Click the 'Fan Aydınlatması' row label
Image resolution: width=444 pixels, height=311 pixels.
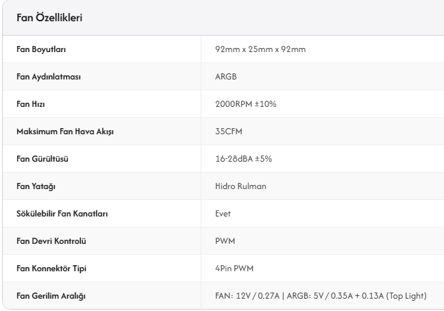click(49, 77)
